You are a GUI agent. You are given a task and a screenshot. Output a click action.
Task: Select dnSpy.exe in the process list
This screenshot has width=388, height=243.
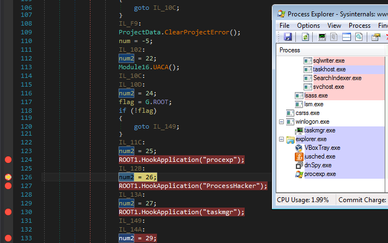(318, 165)
